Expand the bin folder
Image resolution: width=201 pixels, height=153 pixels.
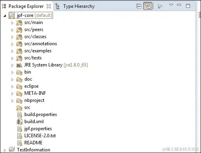[x=12, y=72]
